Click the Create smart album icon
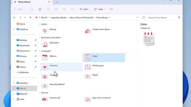This screenshot has height=107, width=191. [x=87, y=31]
